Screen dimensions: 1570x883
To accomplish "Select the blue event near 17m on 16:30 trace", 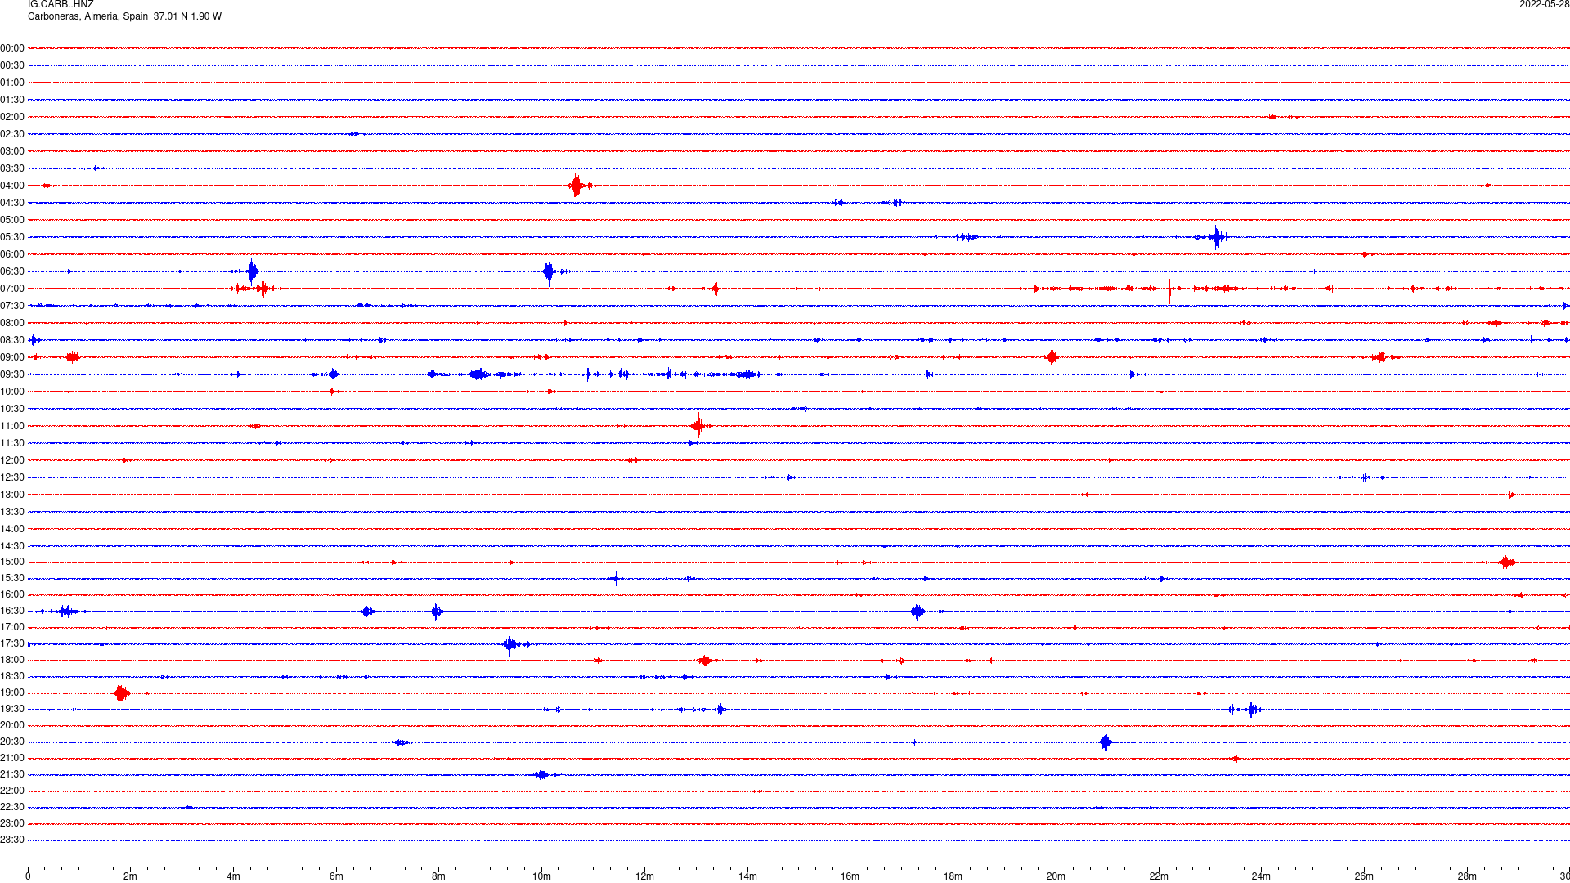I will [x=917, y=611].
